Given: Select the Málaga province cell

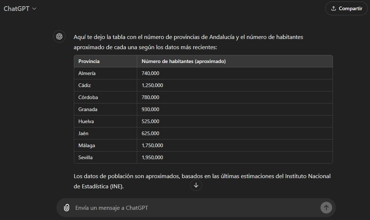Looking at the screenshot, I should [x=87, y=145].
